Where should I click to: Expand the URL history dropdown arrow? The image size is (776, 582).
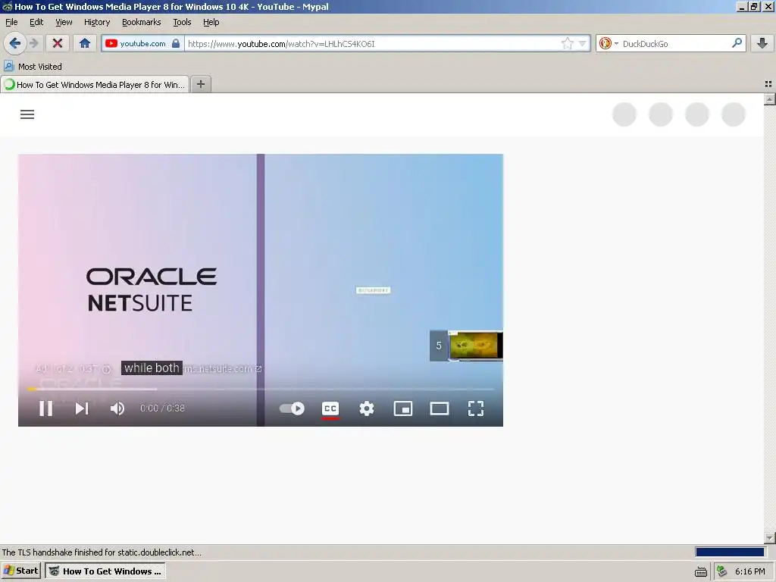point(583,43)
